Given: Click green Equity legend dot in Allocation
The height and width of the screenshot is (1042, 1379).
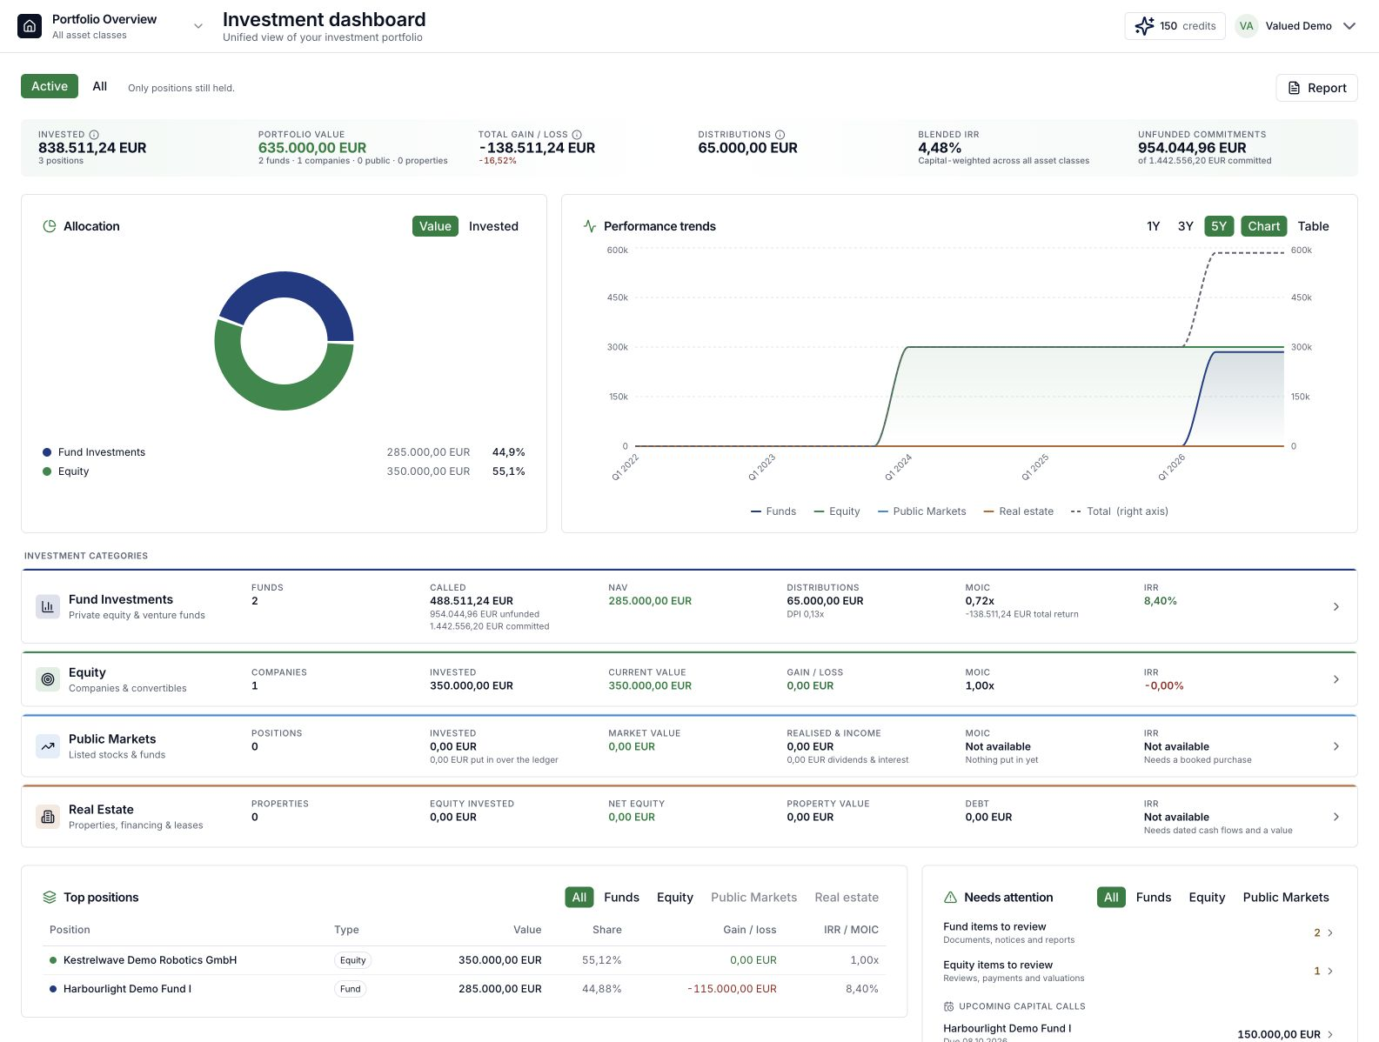Looking at the screenshot, I should [47, 471].
